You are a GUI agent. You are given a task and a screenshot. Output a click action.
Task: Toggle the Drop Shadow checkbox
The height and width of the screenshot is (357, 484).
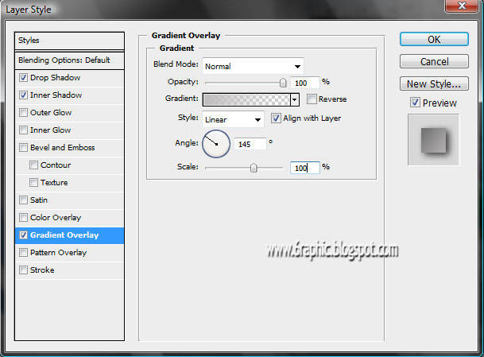(x=24, y=77)
